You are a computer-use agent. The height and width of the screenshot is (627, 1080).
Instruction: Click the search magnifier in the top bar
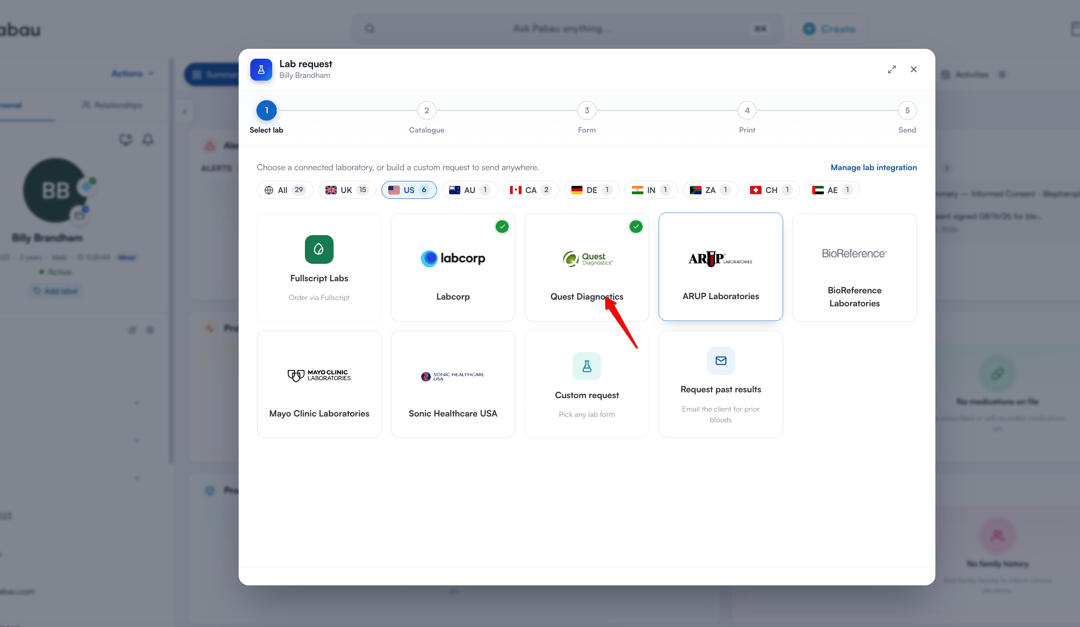(x=369, y=29)
